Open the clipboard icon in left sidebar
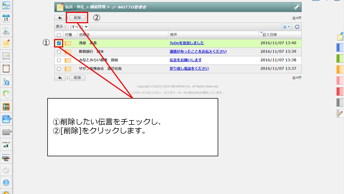Image resolution: width=344 pixels, height=194 pixels. (x=6, y=68)
